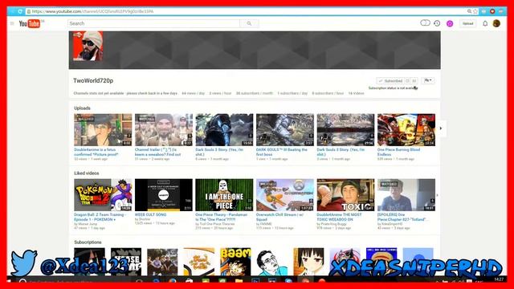Open the Liked videos section heading

(x=87, y=173)
